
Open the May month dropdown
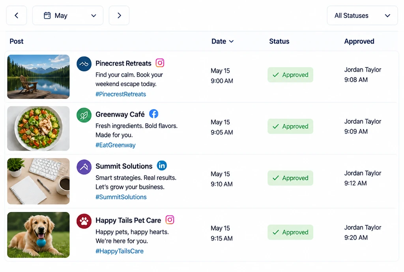click(68, 15)
